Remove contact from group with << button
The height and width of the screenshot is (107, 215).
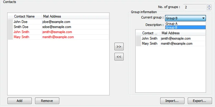pos(119,57)
